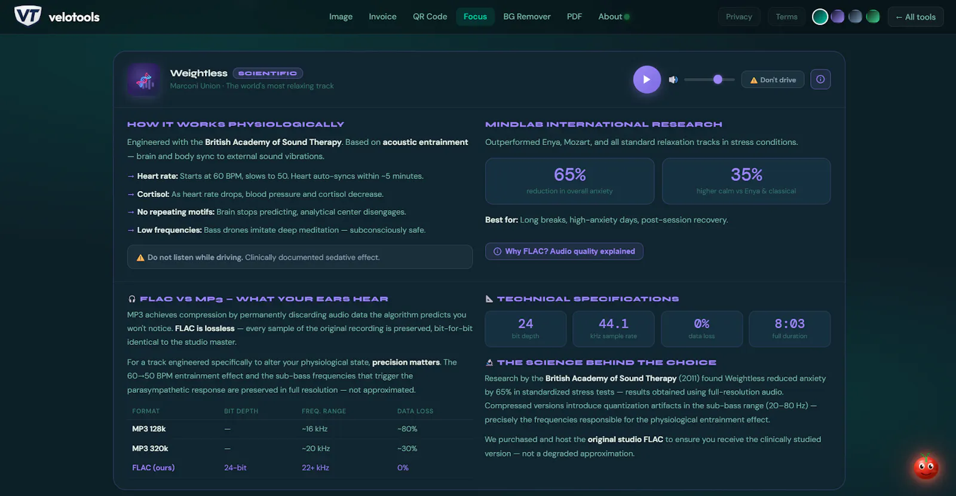
Task: Toggle the info panel icon button
Action: 820,79
